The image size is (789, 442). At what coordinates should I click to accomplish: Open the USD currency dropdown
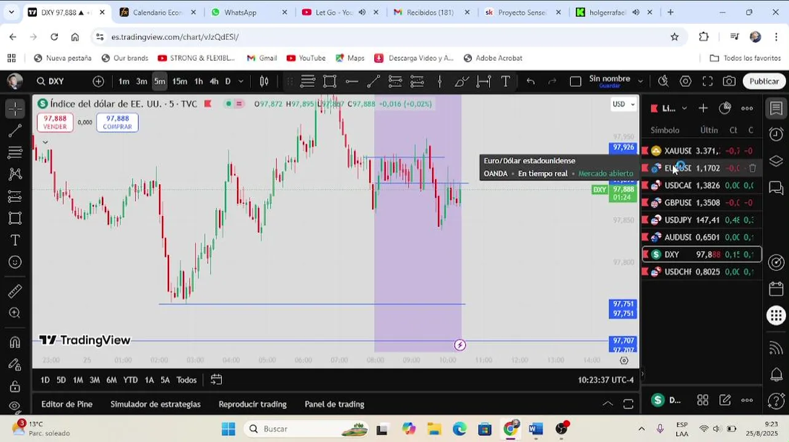(624, 104)
